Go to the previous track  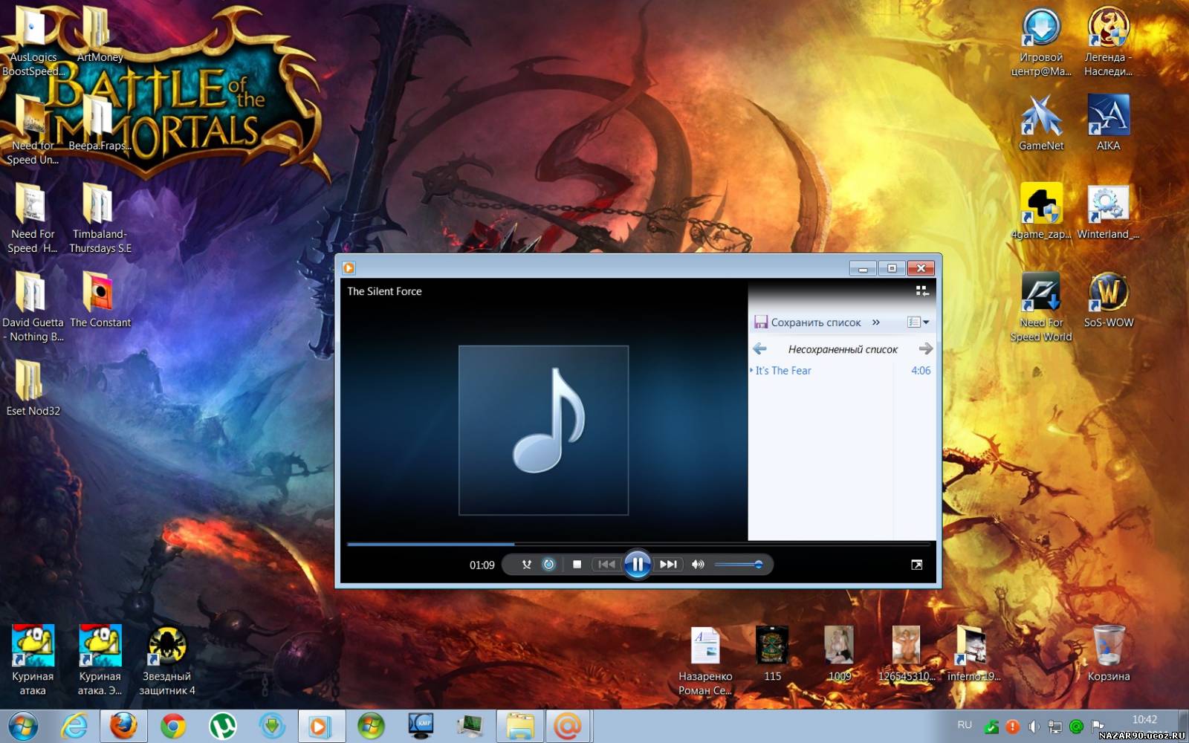click(x=606, y=565)
